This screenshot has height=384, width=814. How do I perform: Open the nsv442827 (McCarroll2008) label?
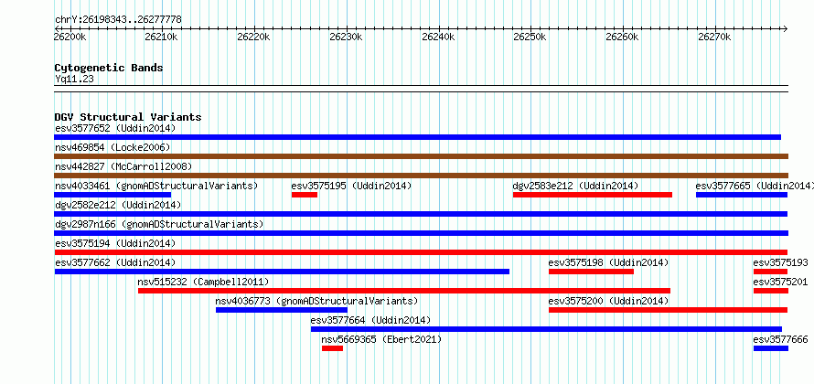(123, 166)
